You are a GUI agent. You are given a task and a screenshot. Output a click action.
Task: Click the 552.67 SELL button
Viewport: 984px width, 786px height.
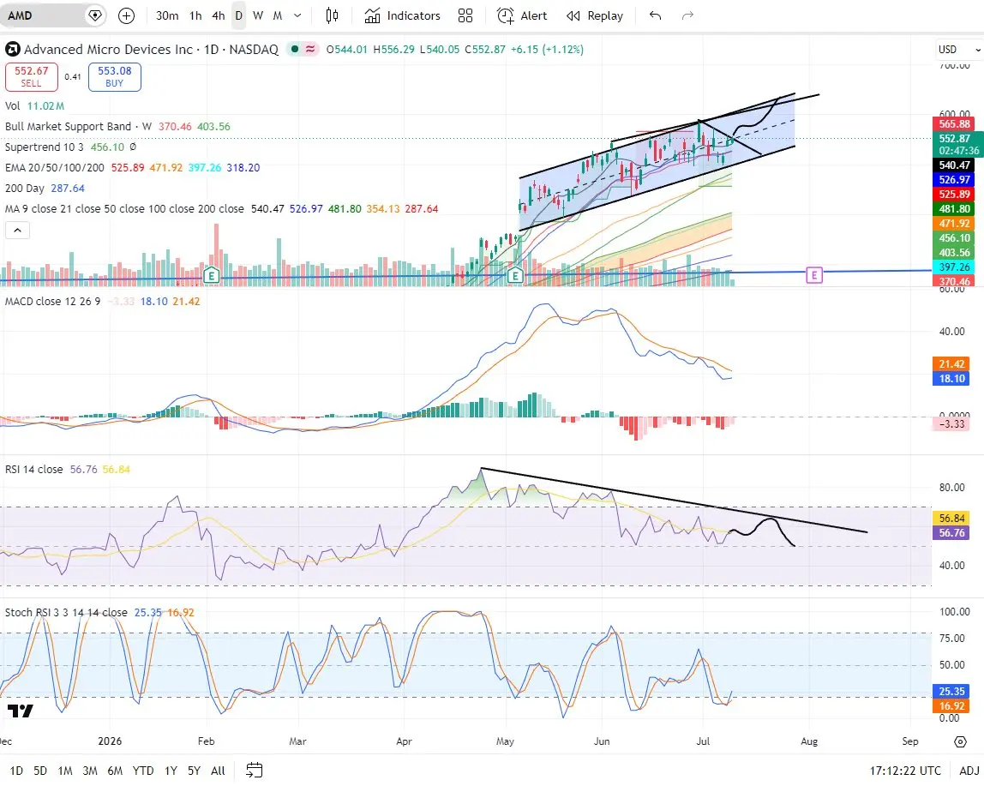pos(32,76)
